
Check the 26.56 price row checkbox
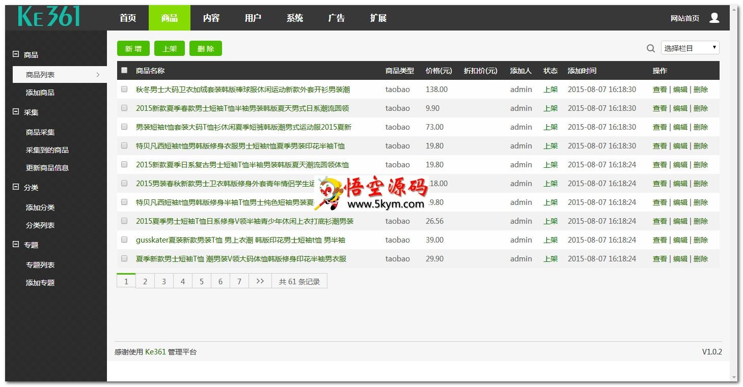124,221
